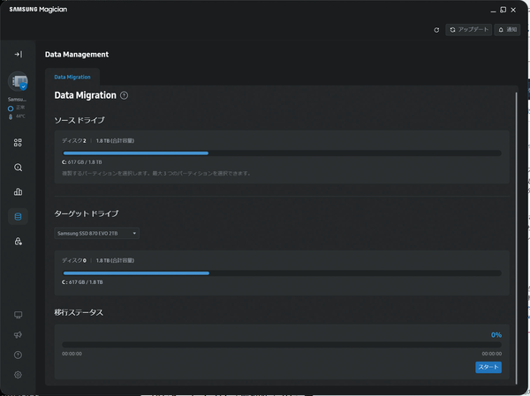Expand the Samsung SSD 870 EVO 2TB dropdown
The width and height of the screenshot is (530, 396).
pos(96,234)
